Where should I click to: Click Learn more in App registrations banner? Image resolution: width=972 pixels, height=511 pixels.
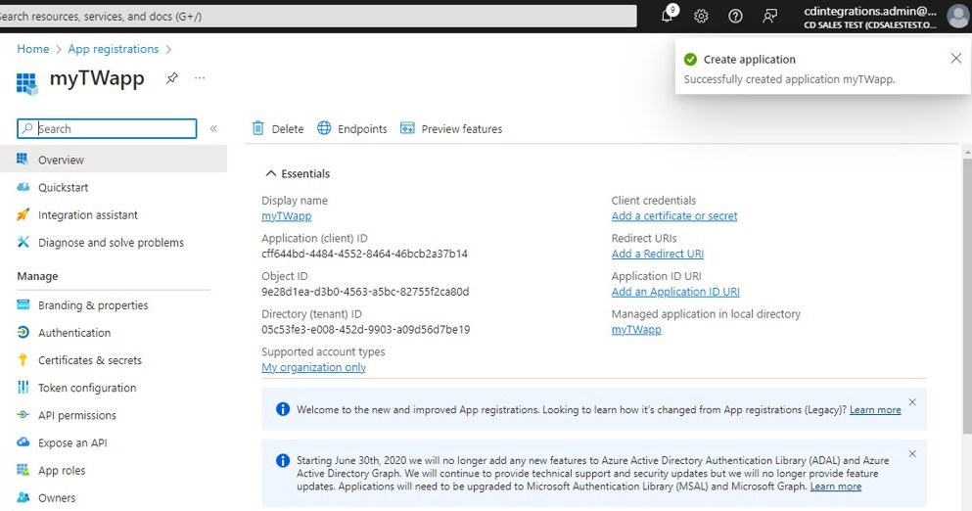pyautogui.click(x=875, y=410)
